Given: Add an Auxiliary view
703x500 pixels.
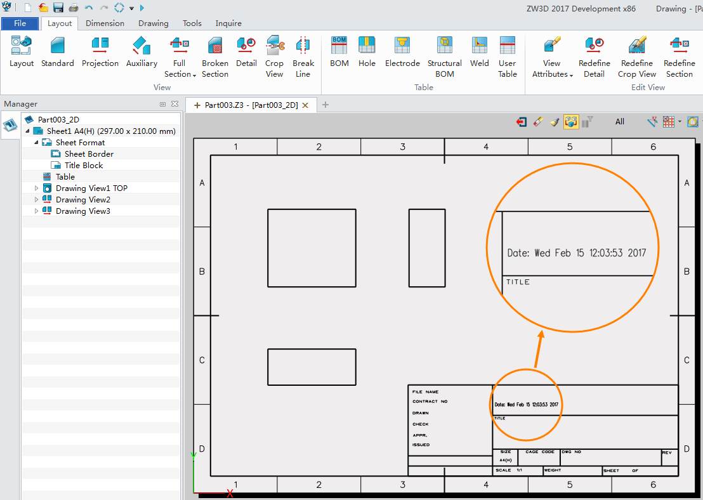Looking at the screenshot, I should (x=141, y=46).
